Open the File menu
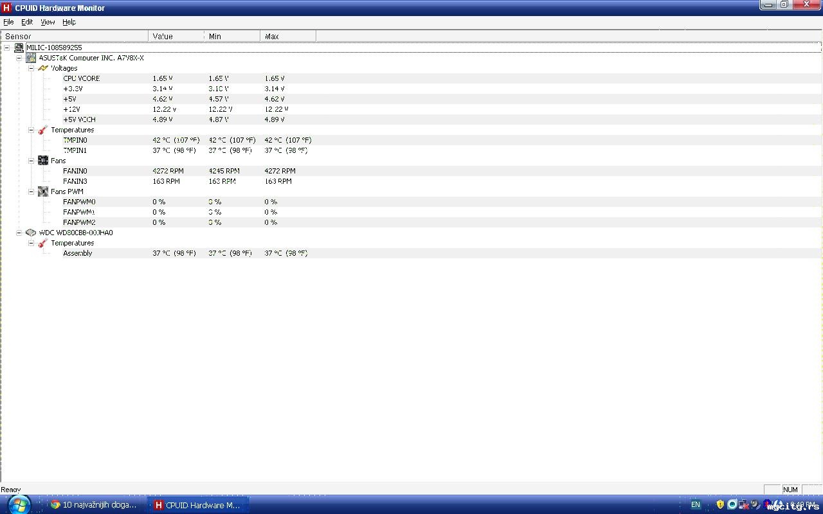823x514 pixels. 8,22
